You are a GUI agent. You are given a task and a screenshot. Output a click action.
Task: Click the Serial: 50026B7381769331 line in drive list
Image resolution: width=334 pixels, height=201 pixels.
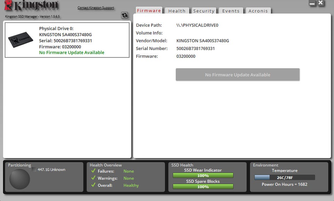tap(65, 40)
